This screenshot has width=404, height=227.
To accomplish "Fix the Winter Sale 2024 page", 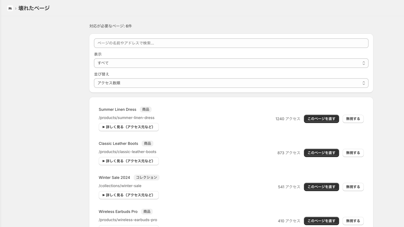I will coord(321,187).
